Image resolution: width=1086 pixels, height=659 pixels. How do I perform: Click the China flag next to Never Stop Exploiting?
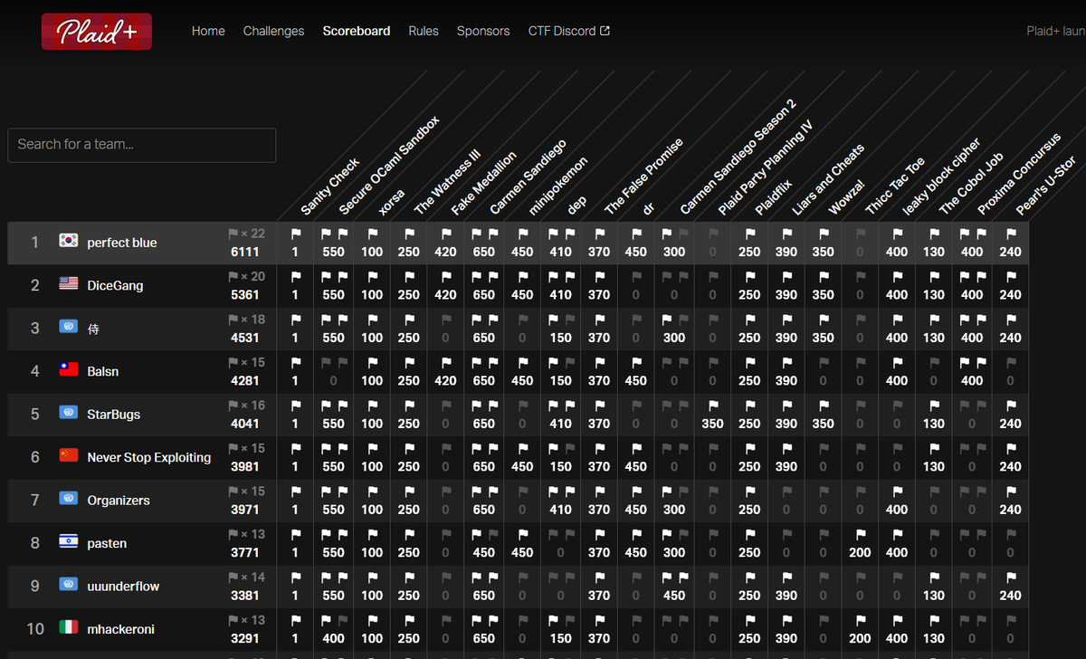[x=69, y=456]
